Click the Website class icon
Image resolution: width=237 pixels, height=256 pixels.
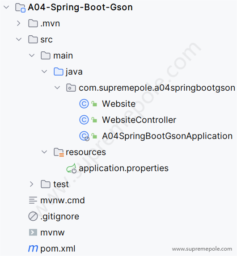pos(84,104)
